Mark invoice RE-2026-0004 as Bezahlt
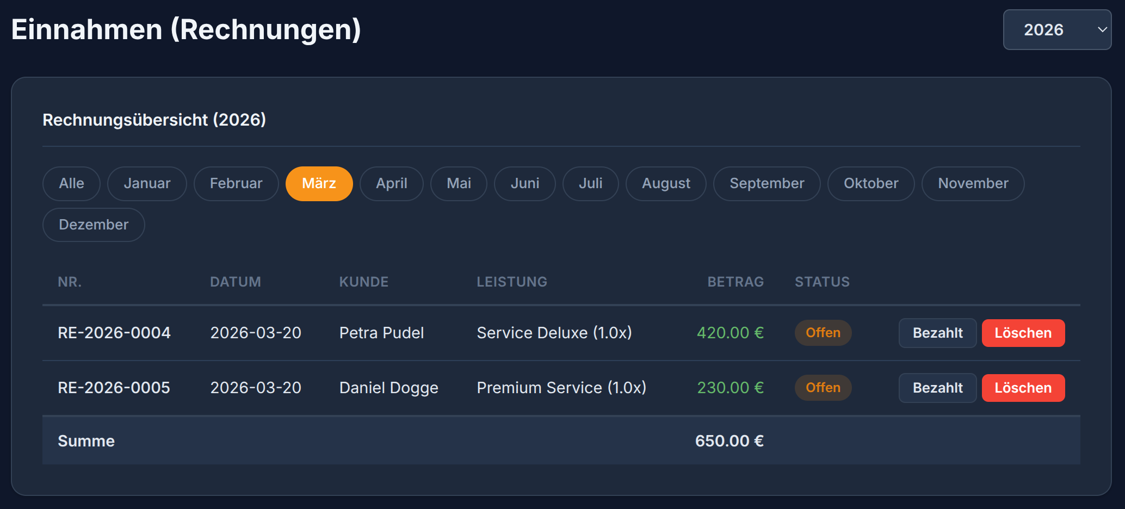Screen dimensions: 1125x509 pyautogui.click(x=937, y=333)
